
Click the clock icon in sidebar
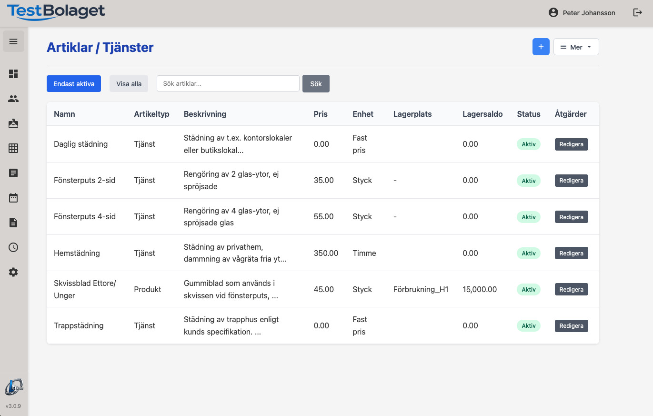coord(13,247)
